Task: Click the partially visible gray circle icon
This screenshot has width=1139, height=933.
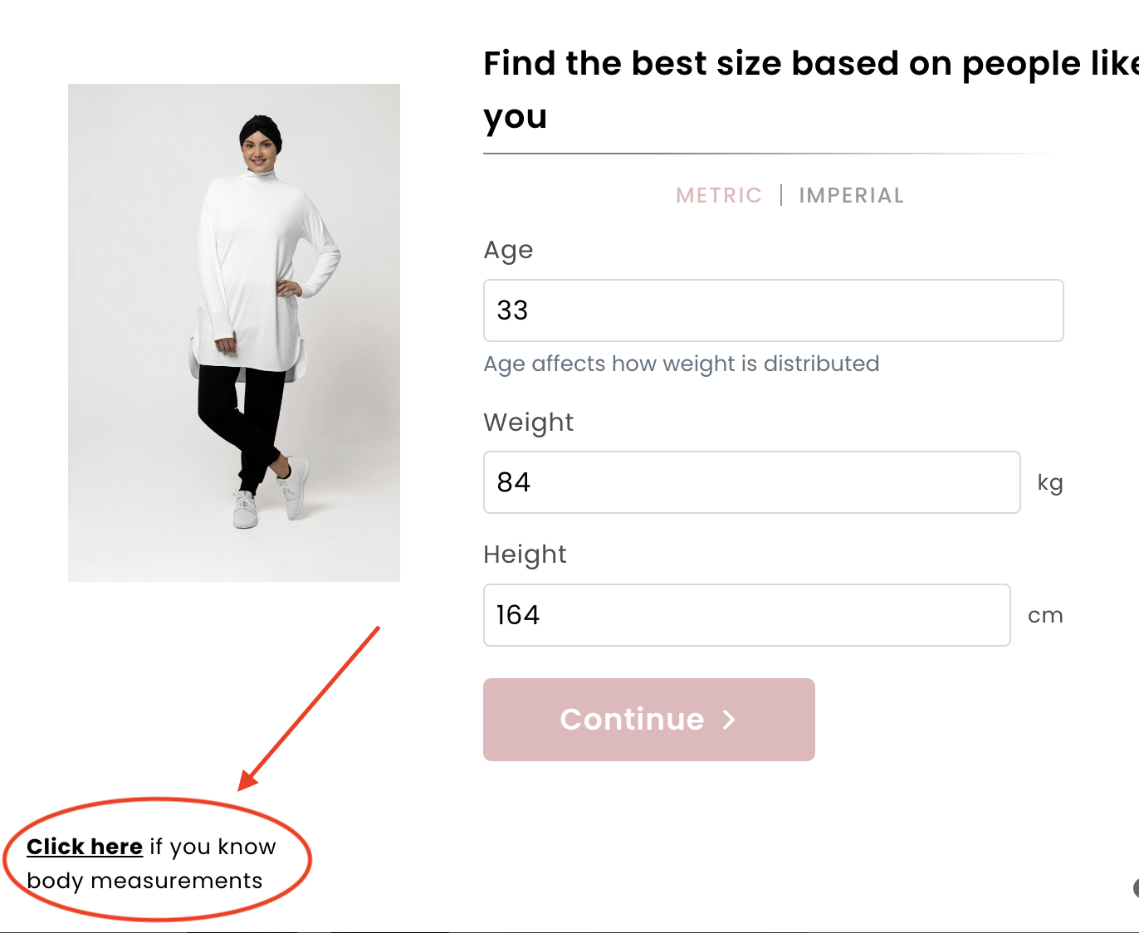Action: tap(1135, 888)
